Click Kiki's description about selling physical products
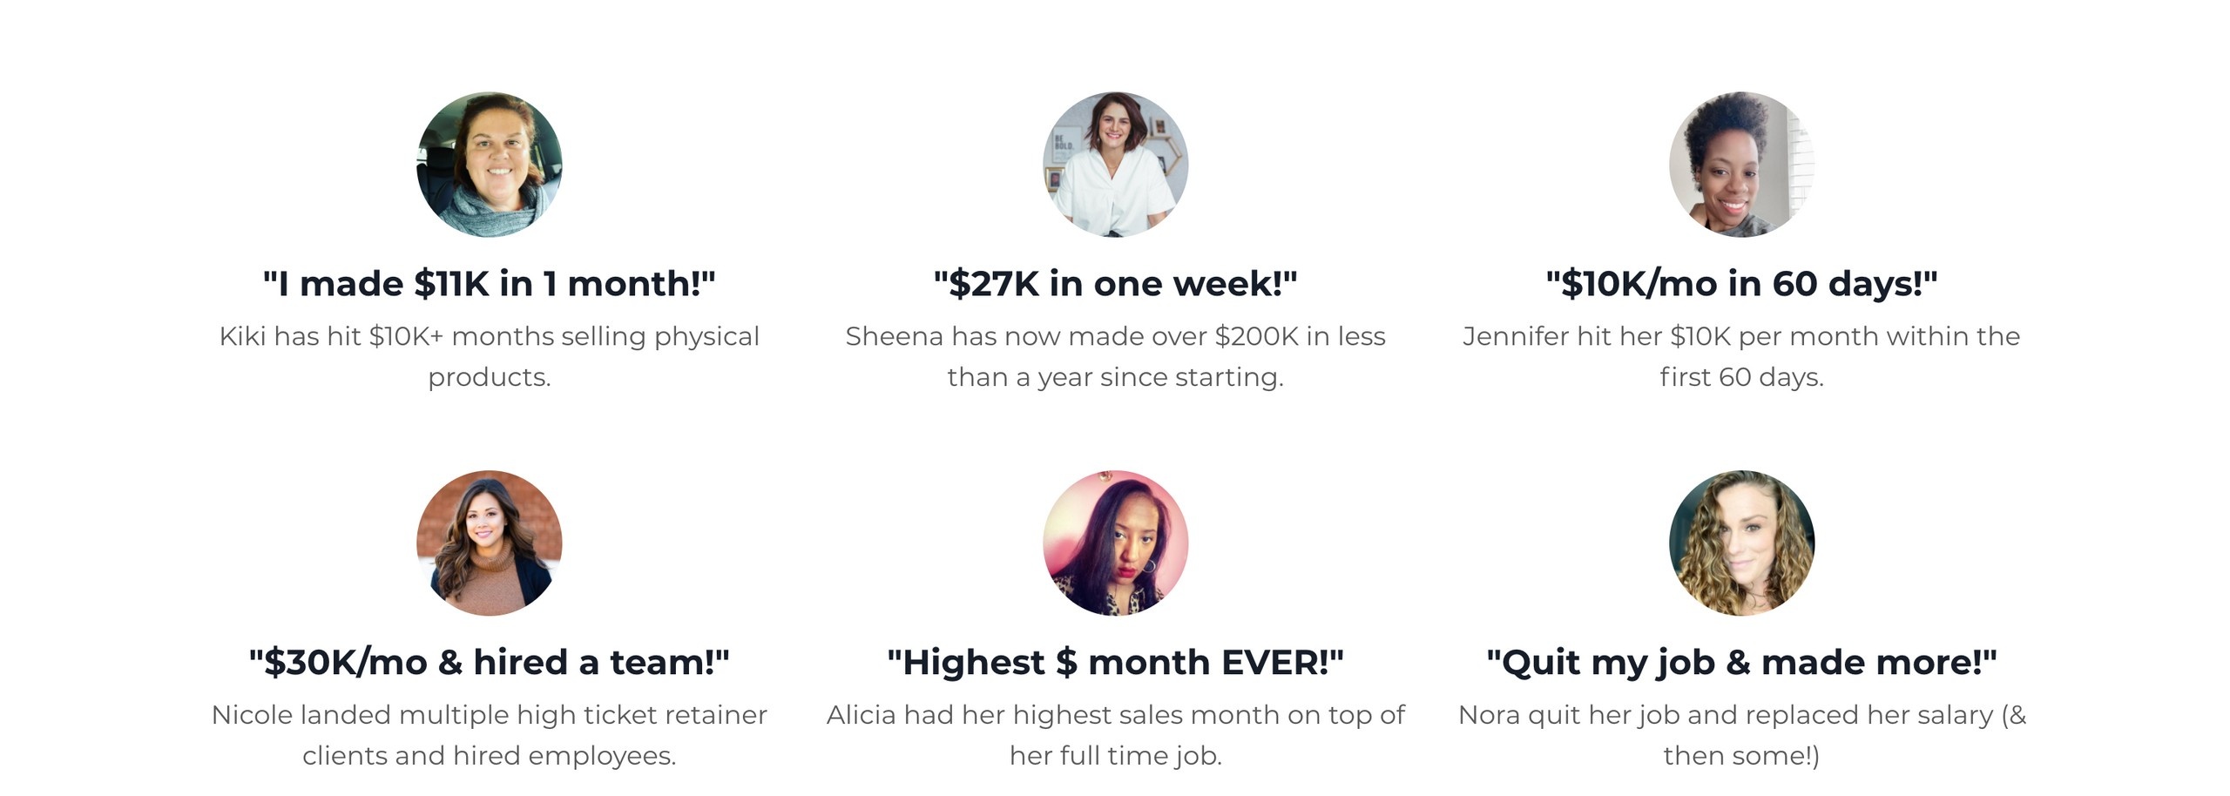 tap(489, 356)
